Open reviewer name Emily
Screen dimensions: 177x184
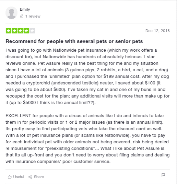(25, 9)
